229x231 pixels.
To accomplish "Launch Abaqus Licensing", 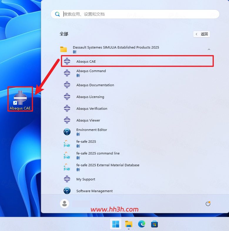I will 137,97.
